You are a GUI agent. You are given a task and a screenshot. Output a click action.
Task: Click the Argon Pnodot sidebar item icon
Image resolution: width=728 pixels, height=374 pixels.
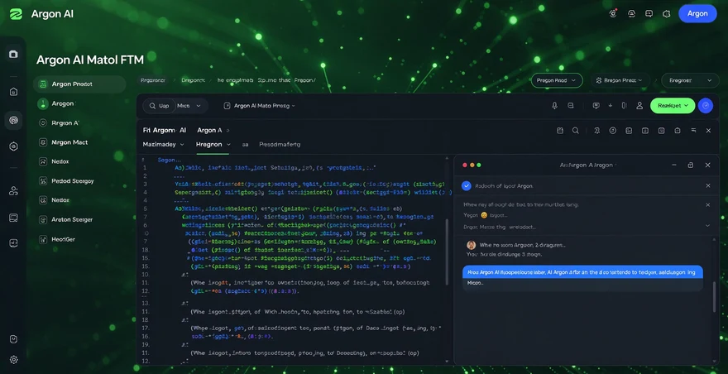[x=43, y=84]
